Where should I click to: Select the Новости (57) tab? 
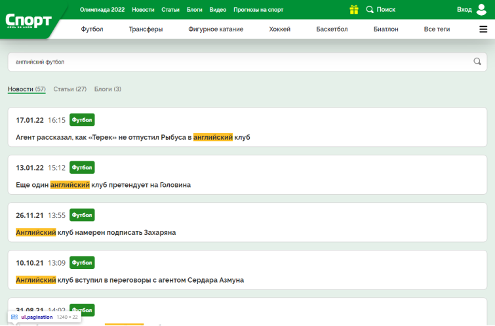pos(26,89)
